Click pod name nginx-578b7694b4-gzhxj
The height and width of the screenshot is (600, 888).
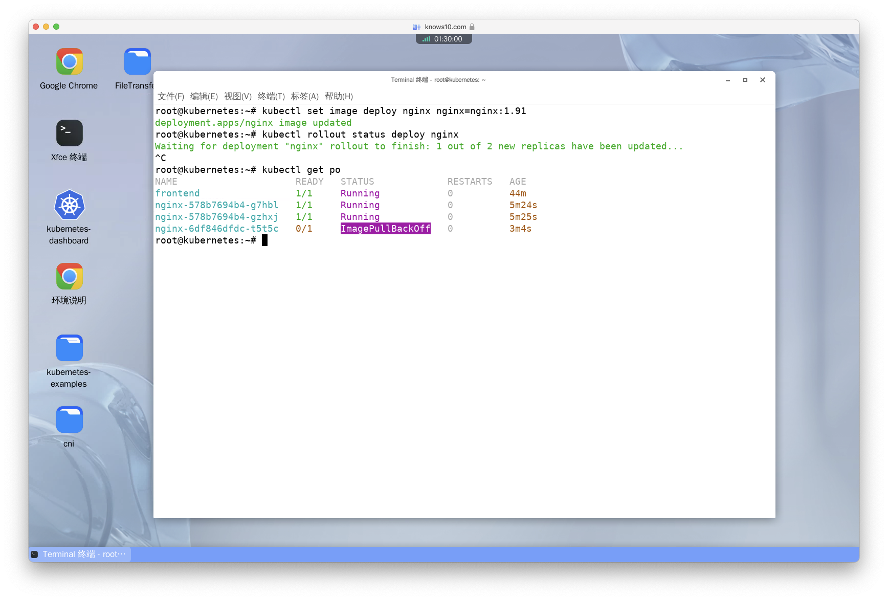tap(217, 217)
